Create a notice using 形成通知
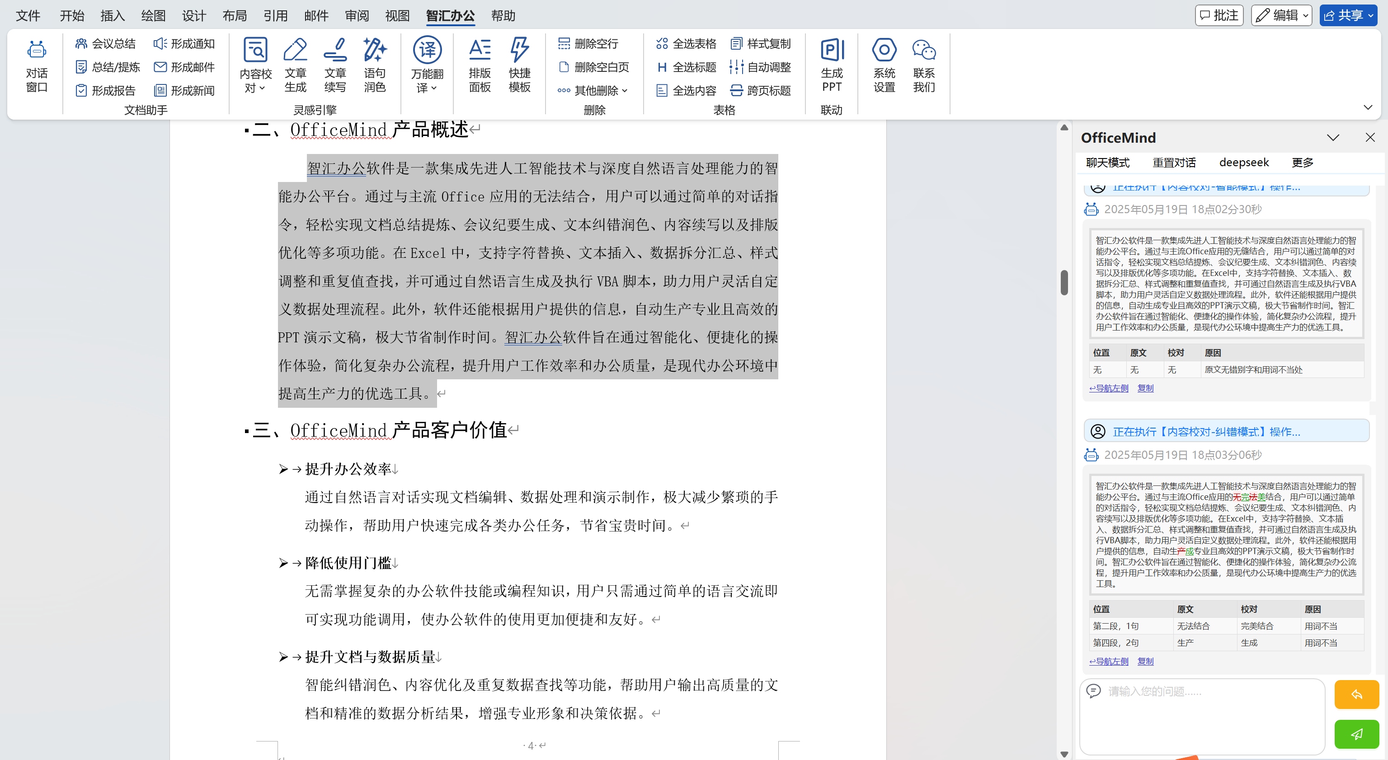The height and width of the screenshot is (760, 1388). point(184,44)
